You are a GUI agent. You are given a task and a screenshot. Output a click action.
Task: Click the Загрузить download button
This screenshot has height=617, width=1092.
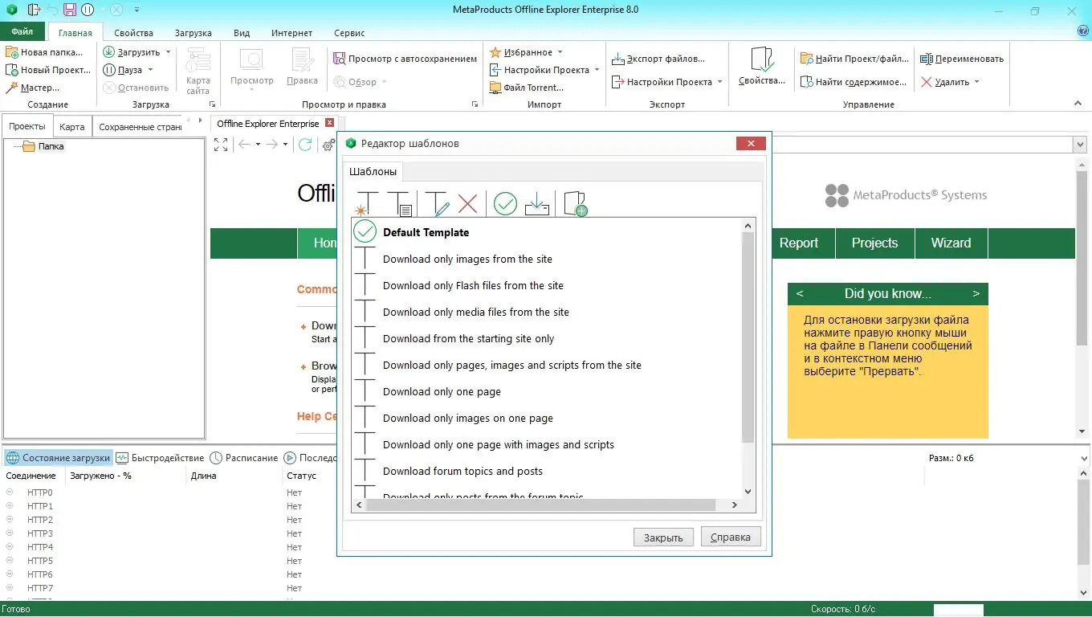pos(132,52)
